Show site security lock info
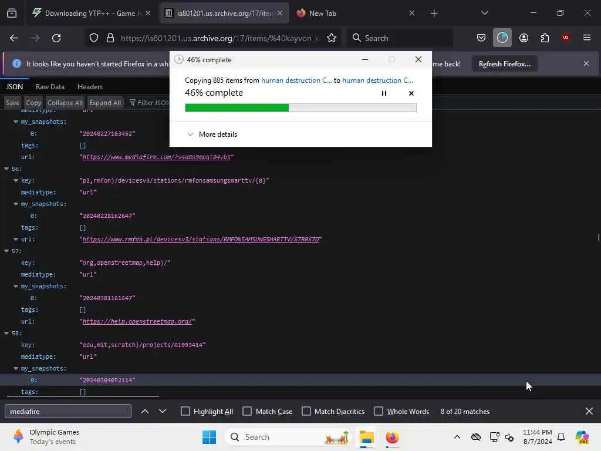The height and width of the screenshot is (451, 601). pos(110,38)
